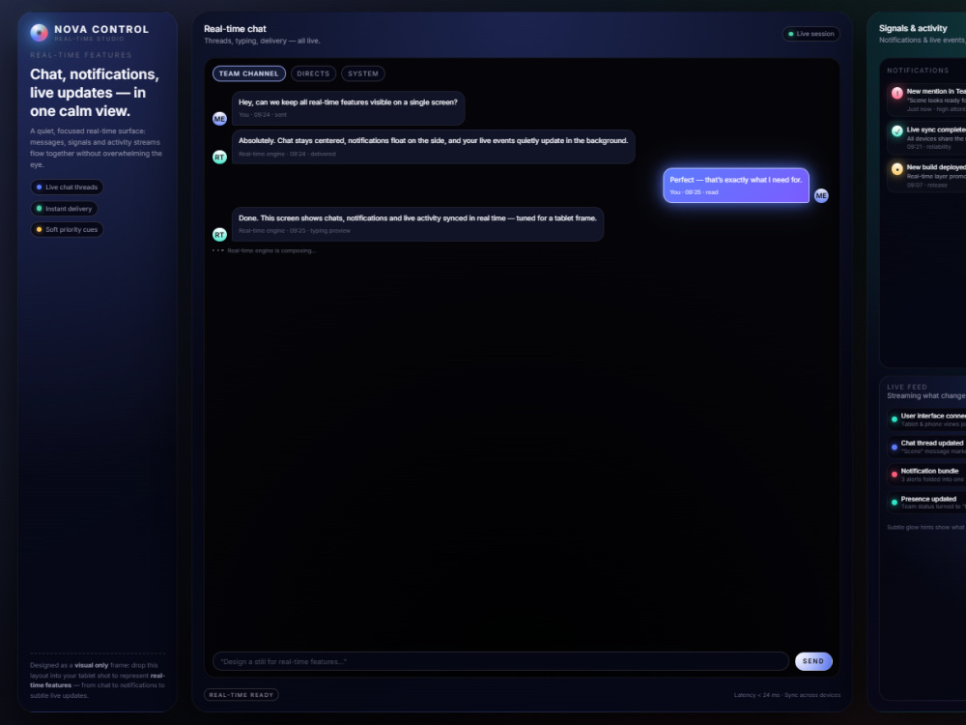Open the New build deployed notification
Screen dimensions: 966x725
[x=926, y=176]
